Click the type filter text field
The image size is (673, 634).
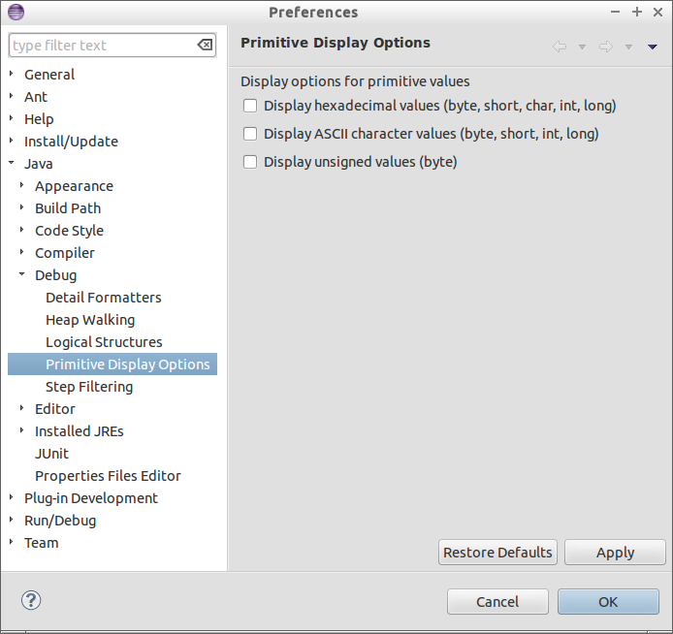(102, 46)
